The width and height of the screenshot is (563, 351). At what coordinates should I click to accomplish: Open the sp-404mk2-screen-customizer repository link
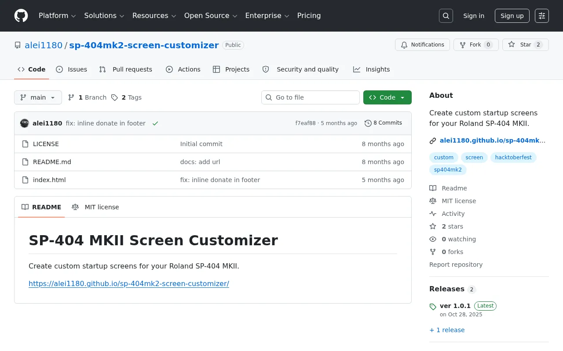144,45
